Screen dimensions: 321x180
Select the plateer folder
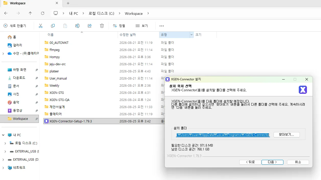(54, 71)
